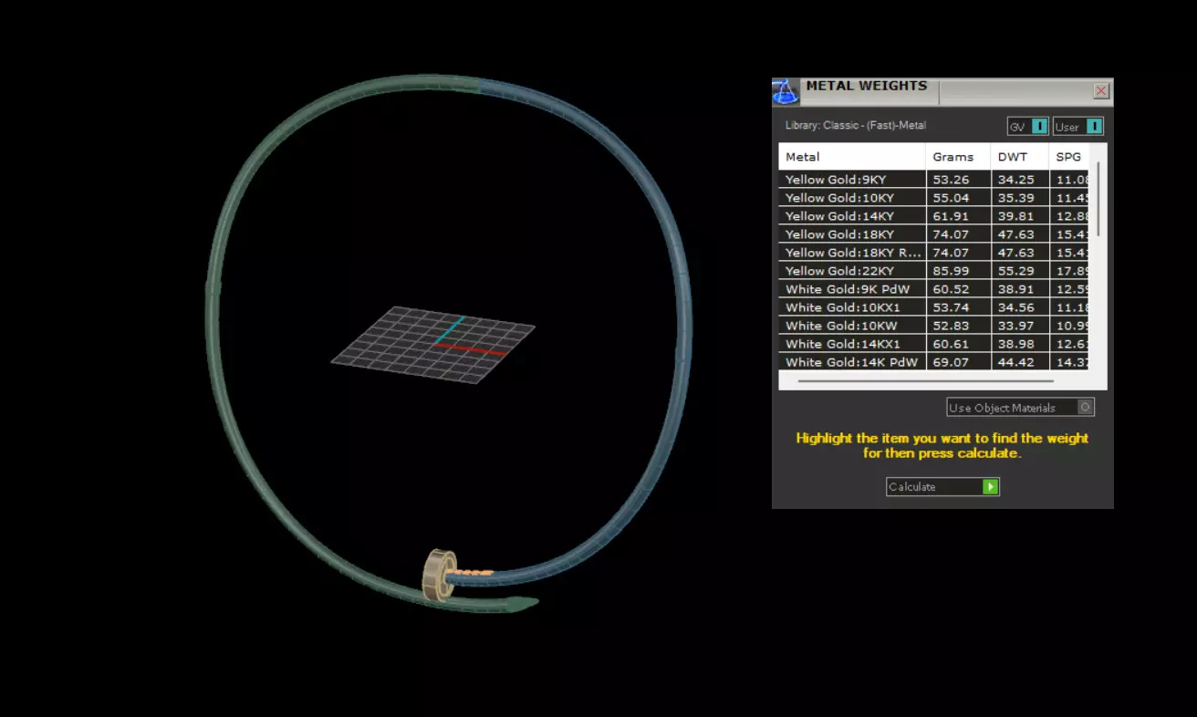The image size is (1197, 717).
Task: Close the Metal Weights panel
Action: click(x=1100, y=91)
